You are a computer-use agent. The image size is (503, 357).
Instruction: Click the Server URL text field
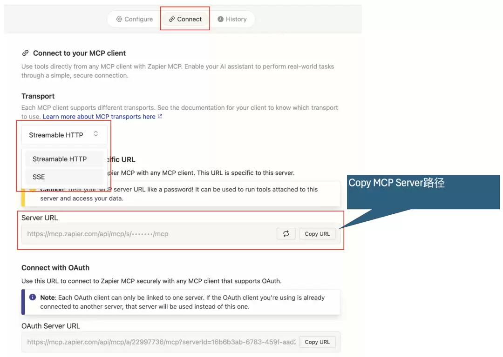click(x=149, y=234)
